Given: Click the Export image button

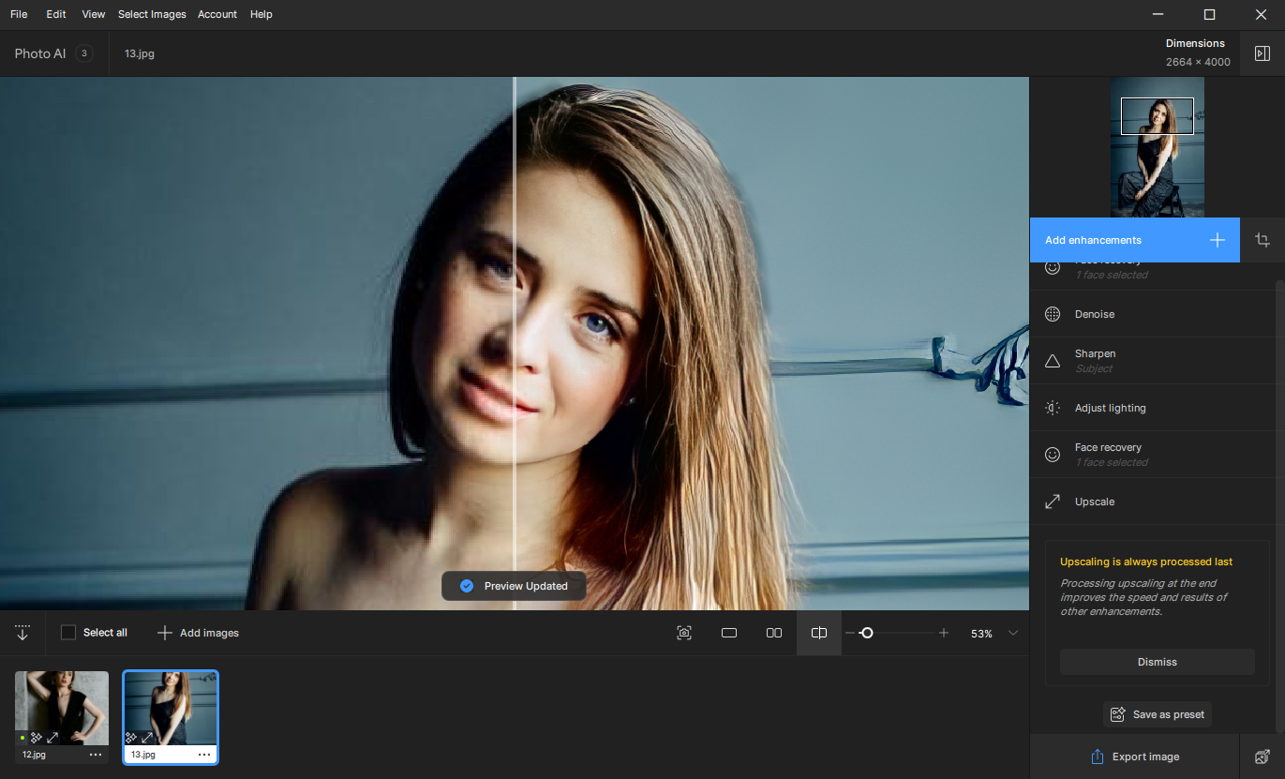Looking at the screenshot, I should [1134, 757].
